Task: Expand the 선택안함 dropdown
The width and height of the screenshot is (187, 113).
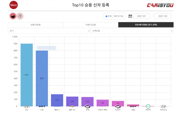Action: click(x=132, y=31)
